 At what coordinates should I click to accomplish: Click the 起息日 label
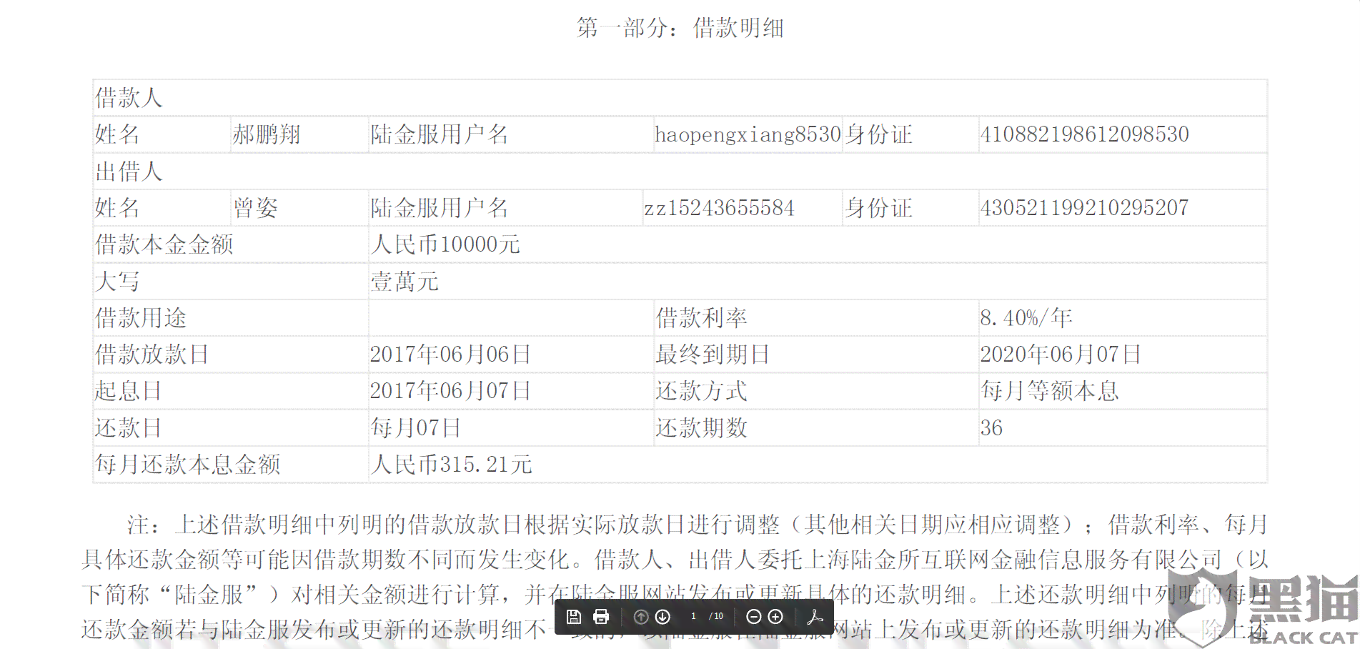pyautogui.click(x=129, y=391)
